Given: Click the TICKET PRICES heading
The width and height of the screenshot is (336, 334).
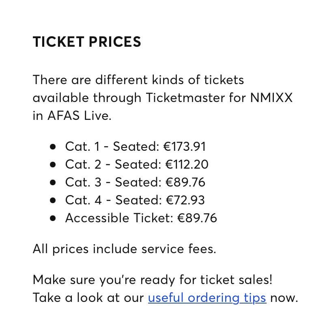Looking at the screenshot, I should pos(87,42).
